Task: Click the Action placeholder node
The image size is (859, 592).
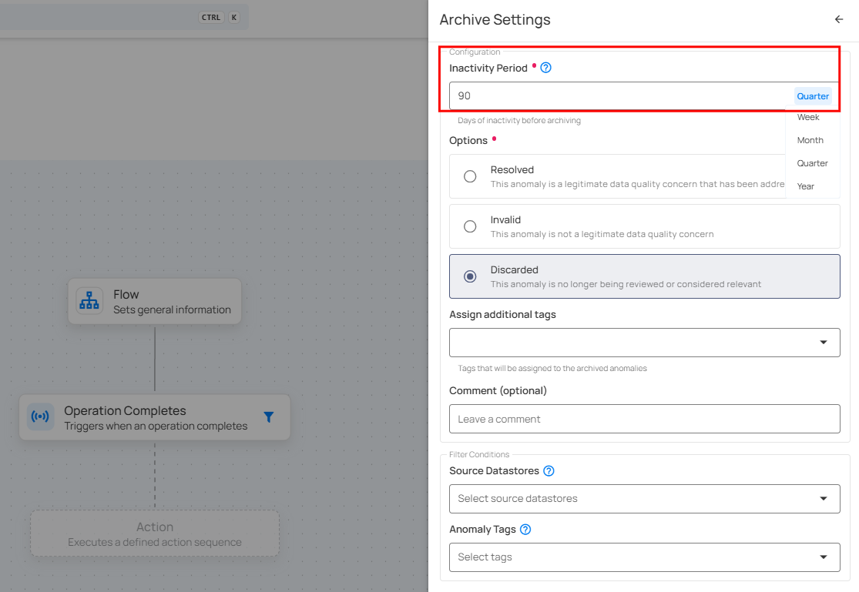Action: [x=155, y=534]
